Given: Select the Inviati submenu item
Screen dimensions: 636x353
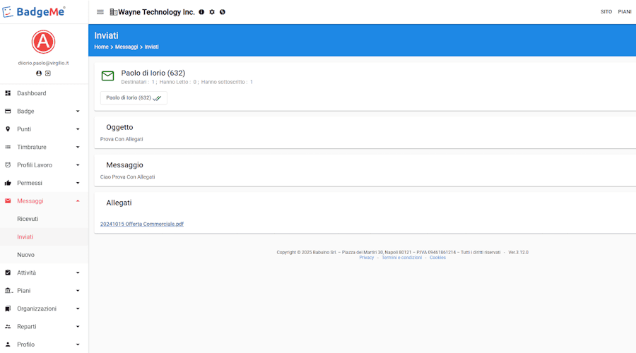Looking at the screenshot, I should coord(44,237).
